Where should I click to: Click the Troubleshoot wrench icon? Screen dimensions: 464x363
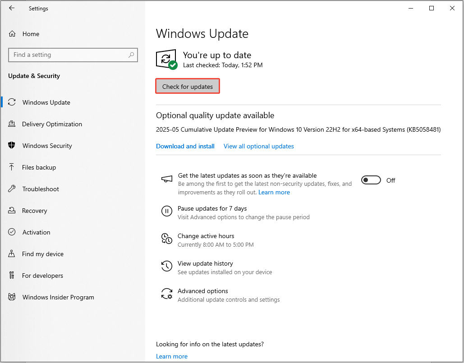point(12,189)
